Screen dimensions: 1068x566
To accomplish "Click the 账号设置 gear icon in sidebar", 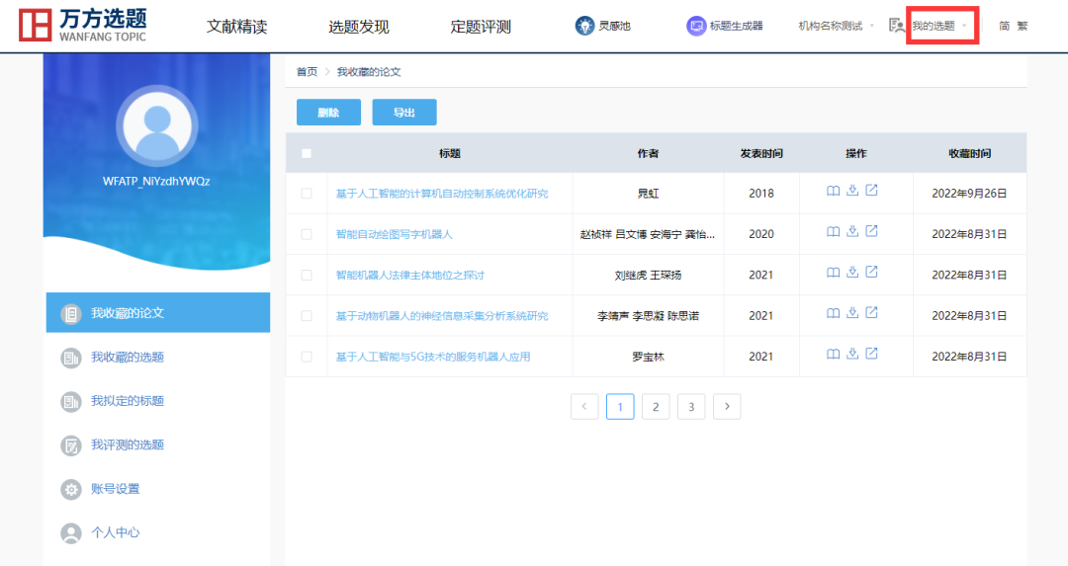I will coord(71,489).
